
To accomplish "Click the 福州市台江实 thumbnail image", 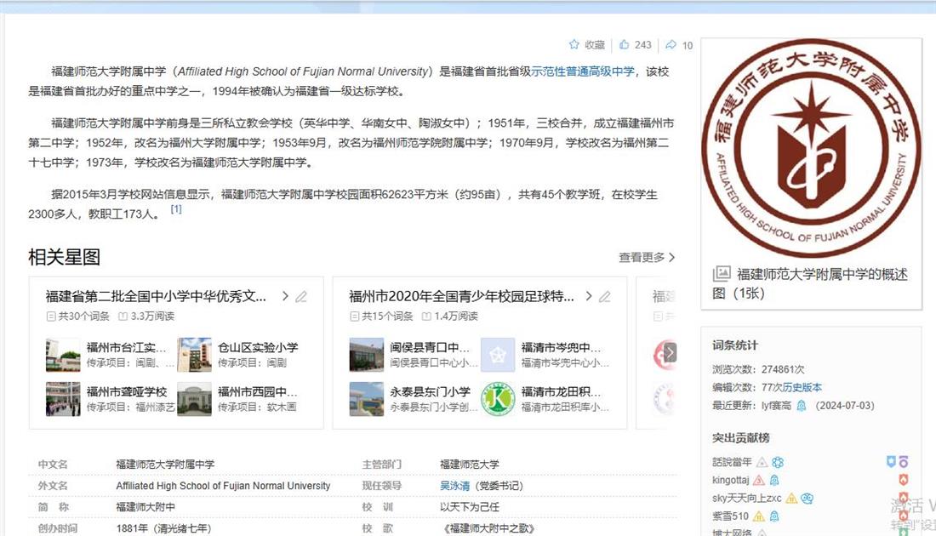I will 63,355.
